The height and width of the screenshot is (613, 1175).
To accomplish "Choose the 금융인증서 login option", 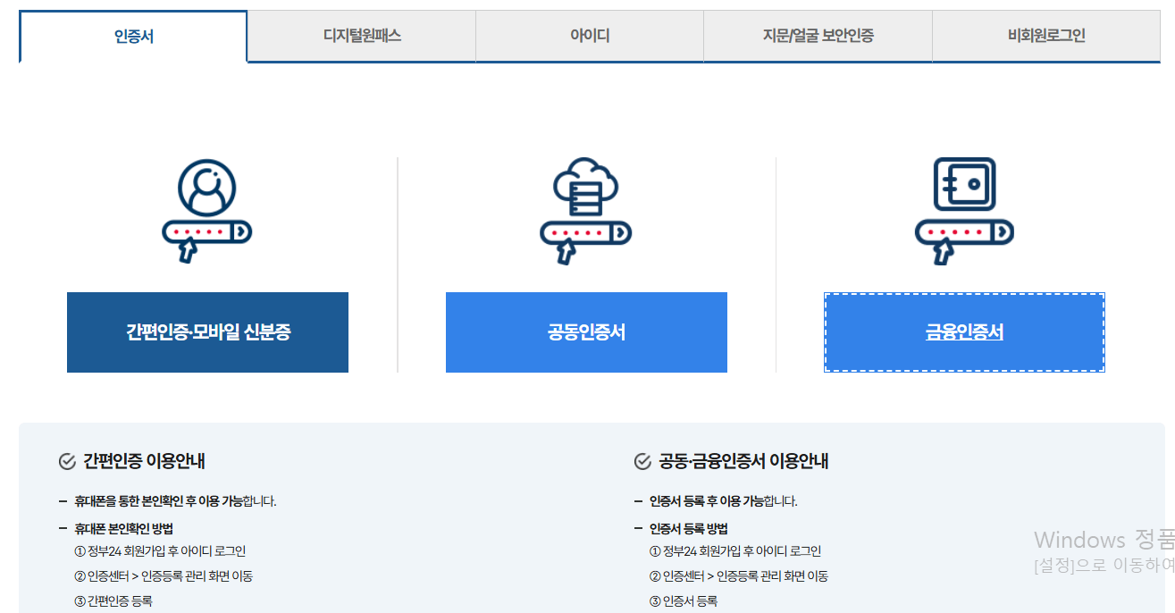I will click(964, 332).
